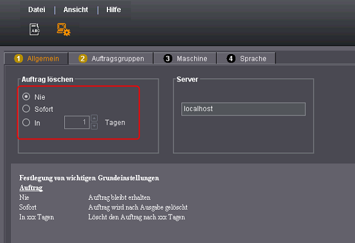Decrease days with the down spinner arrow
355x243 pixels.
[94, 126]
